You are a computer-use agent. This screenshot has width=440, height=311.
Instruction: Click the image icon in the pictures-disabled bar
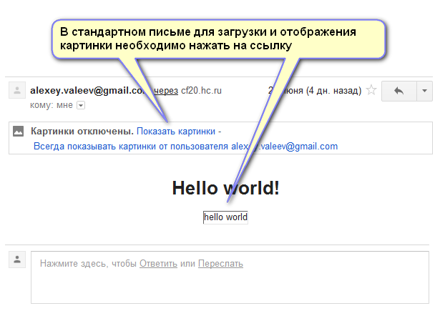[x=19, y=132]
